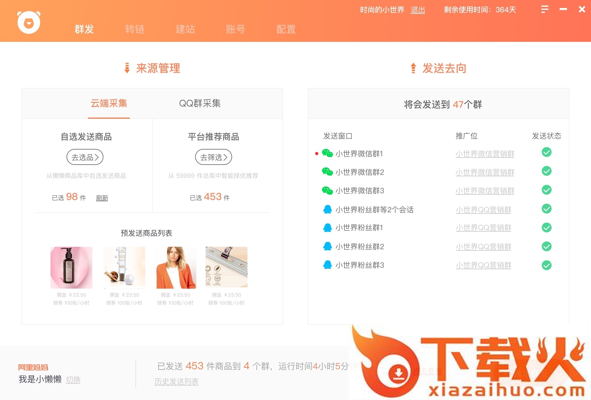Click the 退出 logout link
Screen dimensions: 591x400
pos(418,10)
